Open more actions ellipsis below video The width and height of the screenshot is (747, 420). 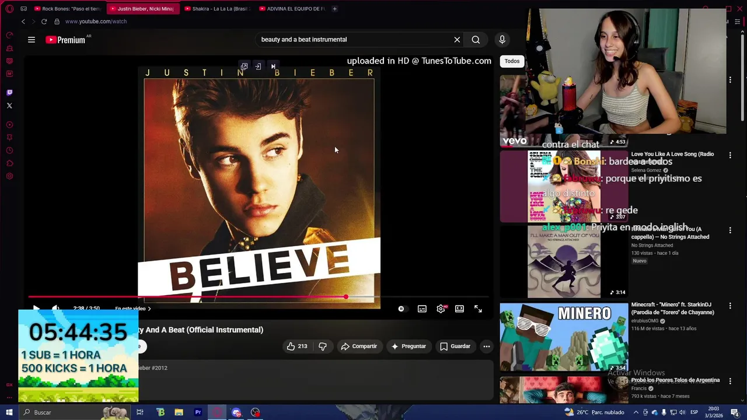tap(486, 346)
